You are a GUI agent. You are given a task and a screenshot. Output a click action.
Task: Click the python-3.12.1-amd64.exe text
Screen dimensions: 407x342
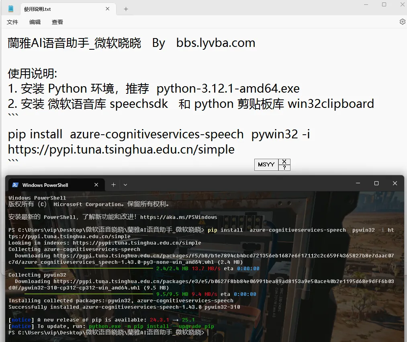click(x=228, y=89)
